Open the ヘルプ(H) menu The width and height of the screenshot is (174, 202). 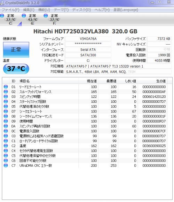(x=102, y=10)
